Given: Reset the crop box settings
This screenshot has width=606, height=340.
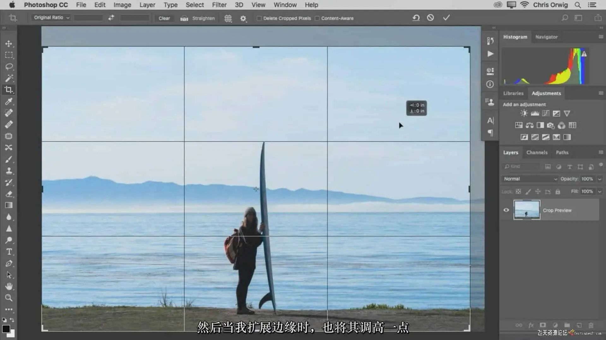Looking at the screenshot, I should click(x=416, y=18).
